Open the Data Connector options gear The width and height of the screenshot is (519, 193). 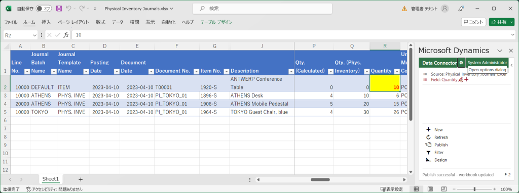tap(461, 62)
